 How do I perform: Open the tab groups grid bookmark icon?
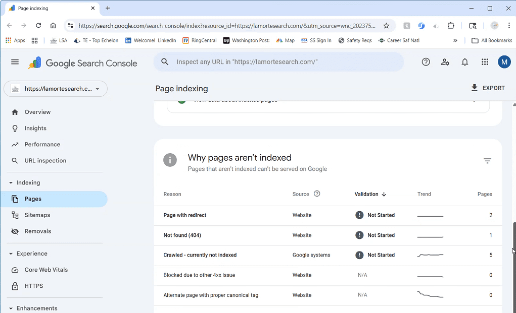(x=34, y=40)
